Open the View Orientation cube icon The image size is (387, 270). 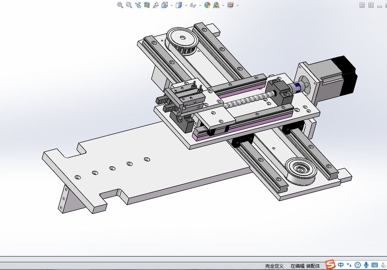coord(164,5)
